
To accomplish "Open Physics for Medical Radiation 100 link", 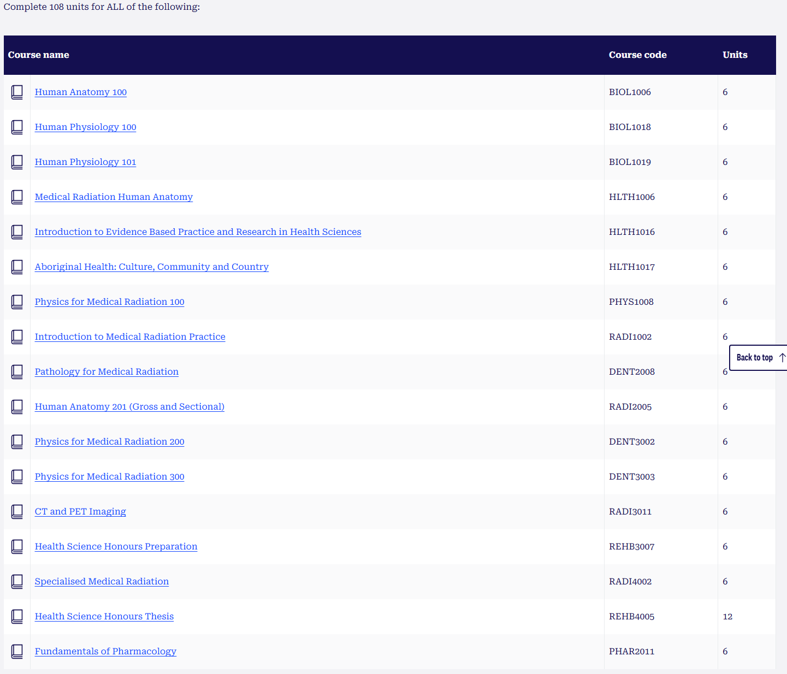I will 109,302.
